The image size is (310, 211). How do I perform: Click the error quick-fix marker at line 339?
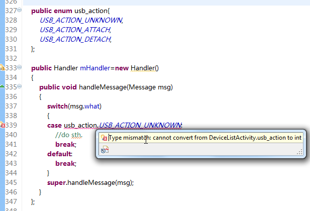[x=3, y=125]
